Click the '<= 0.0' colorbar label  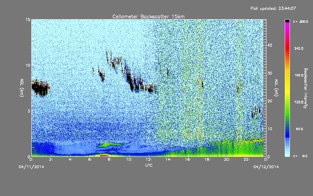[x=300, y=156]
